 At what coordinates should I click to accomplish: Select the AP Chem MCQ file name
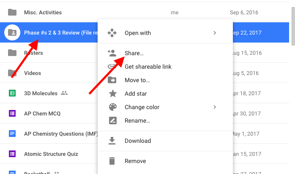[x=42, y=114]
